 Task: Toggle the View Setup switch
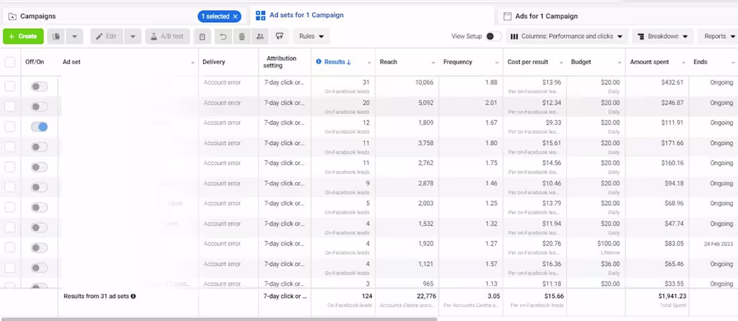(x=493, y=36)
